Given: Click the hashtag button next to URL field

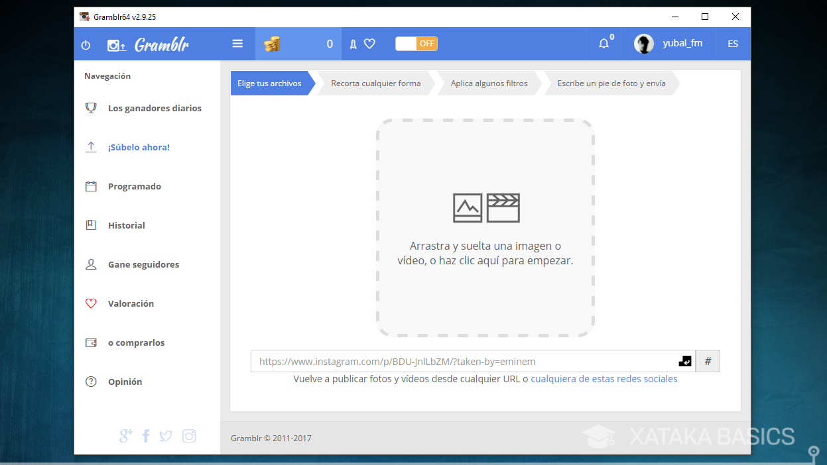Looking at the screenshot, I should (707, 361).
